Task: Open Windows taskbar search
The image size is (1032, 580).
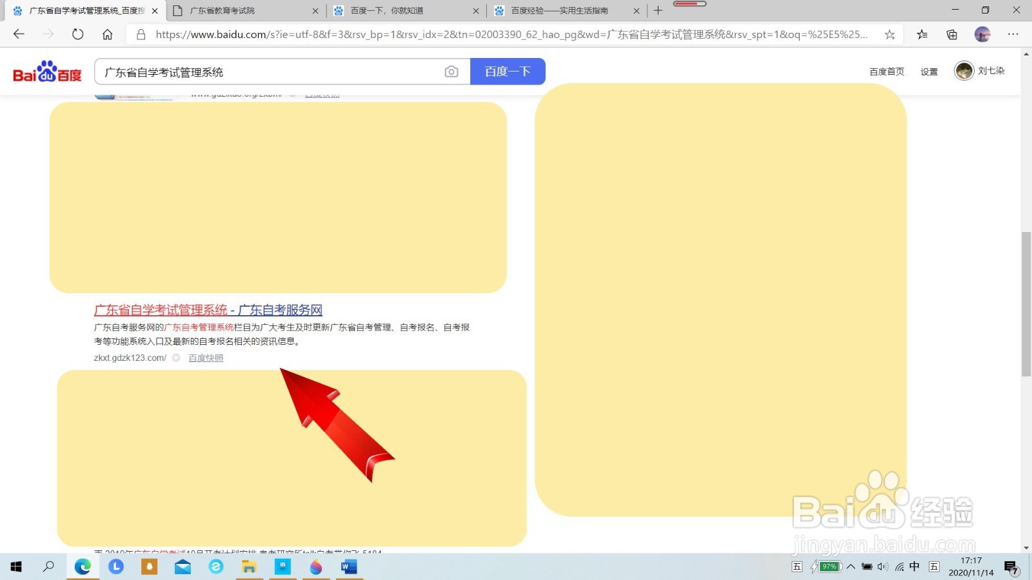Action: pos(49,566)
